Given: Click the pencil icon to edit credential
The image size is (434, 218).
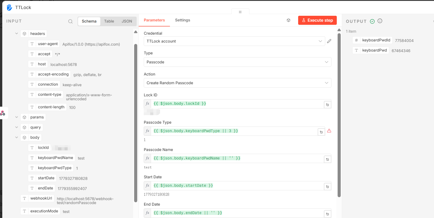Looking at the screenshot, I should (x=329, y=41).
